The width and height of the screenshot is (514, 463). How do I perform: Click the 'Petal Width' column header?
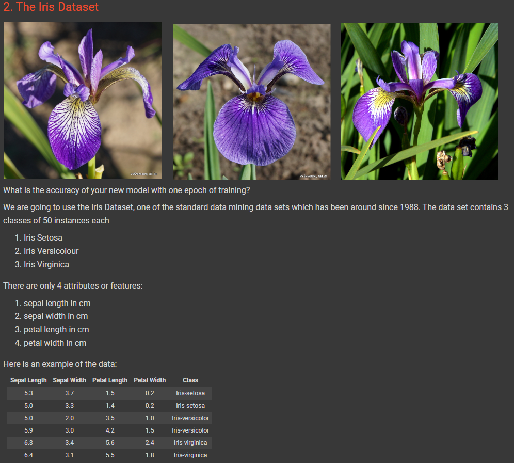(150, 380)
